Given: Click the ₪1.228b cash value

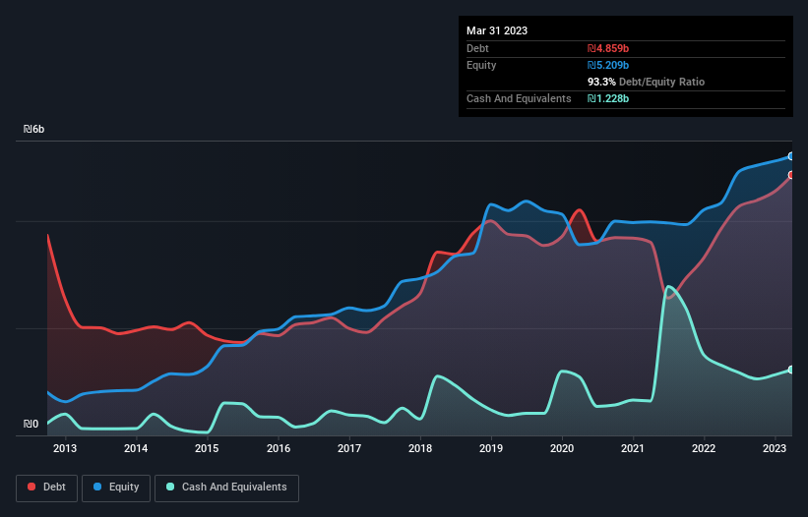Looking at the screenshot, I should coord(608,98).
